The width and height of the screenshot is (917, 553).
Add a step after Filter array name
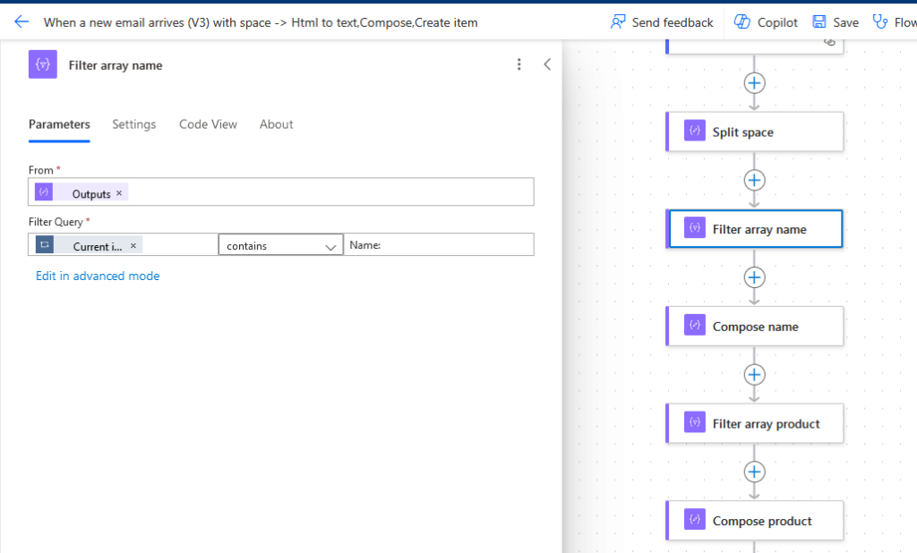[x=754, y=277]
